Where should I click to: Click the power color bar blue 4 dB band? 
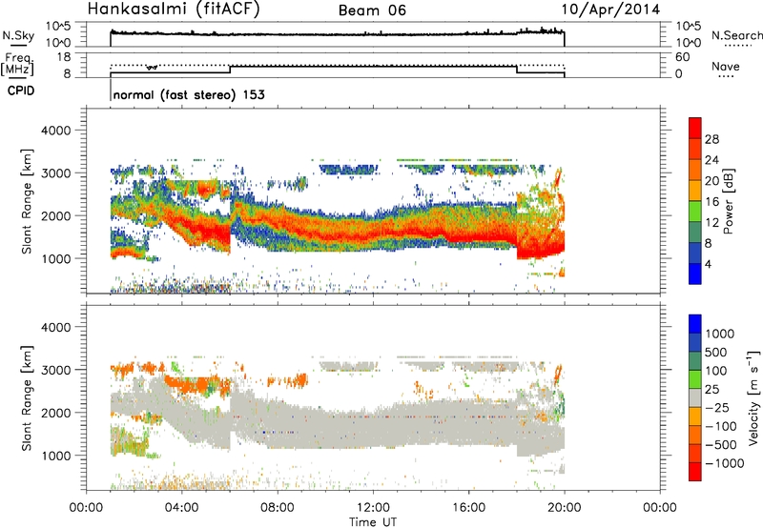click(x=695, y=274)
